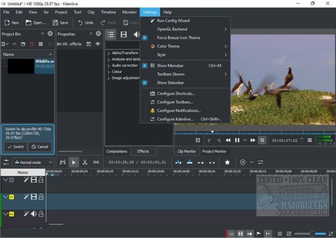This screenshot has width=336, height=238.
Task: Open the Normal mode dropdown
Action: point(33,162)
